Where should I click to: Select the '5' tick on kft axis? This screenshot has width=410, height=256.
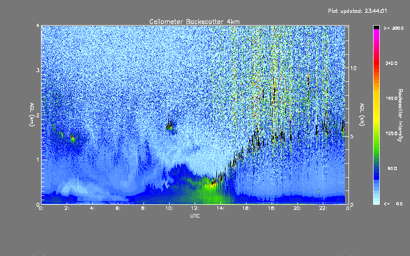pyautogui.click(x=352, y=136)
